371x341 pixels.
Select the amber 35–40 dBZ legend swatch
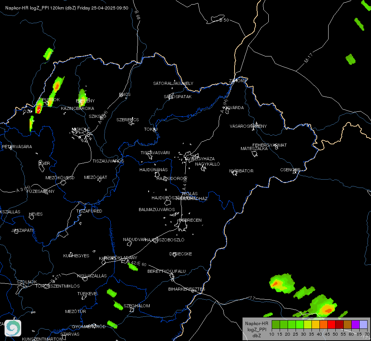click(x=316, y=325)
